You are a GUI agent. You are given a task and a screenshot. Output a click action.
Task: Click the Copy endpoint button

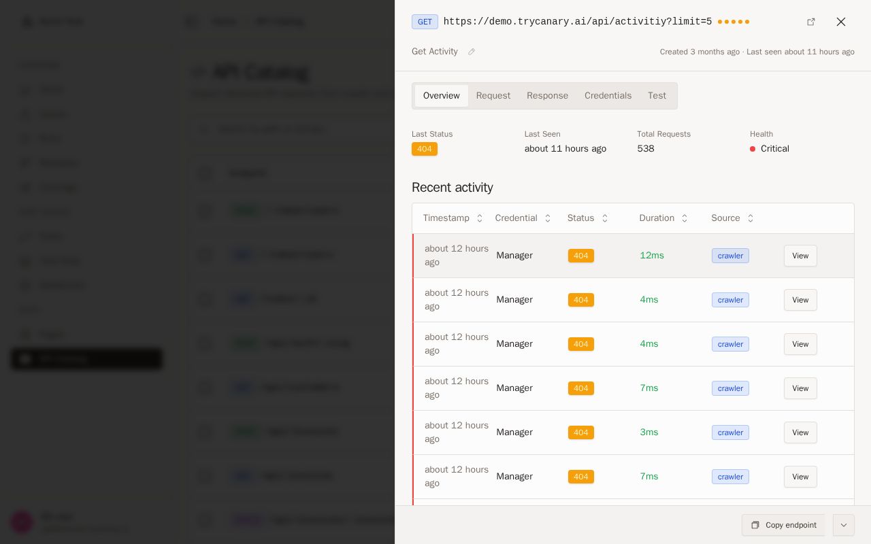(x=783, y=525)
